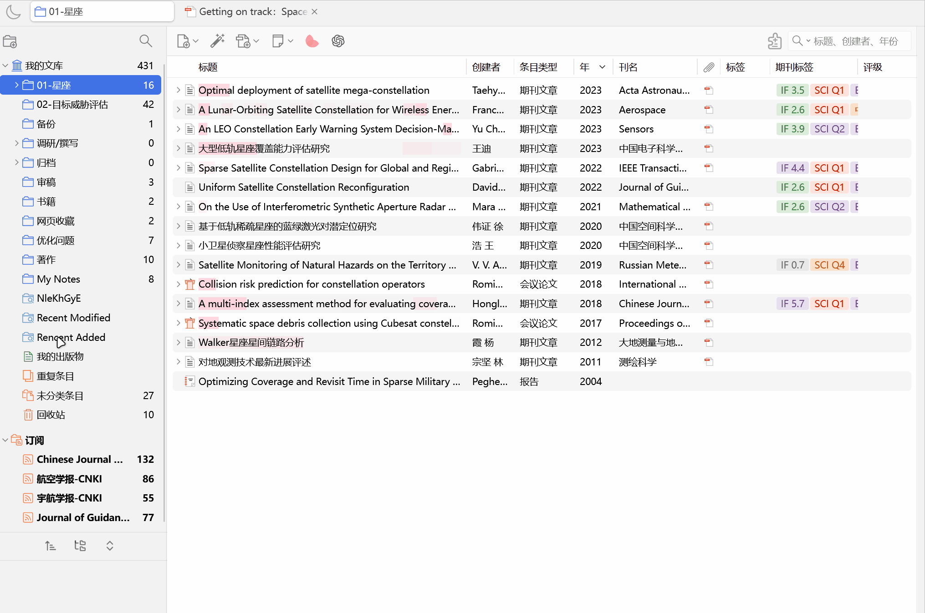Click the new note toolbar icon
The image size is (925, 613).
[x=277, y=41]
